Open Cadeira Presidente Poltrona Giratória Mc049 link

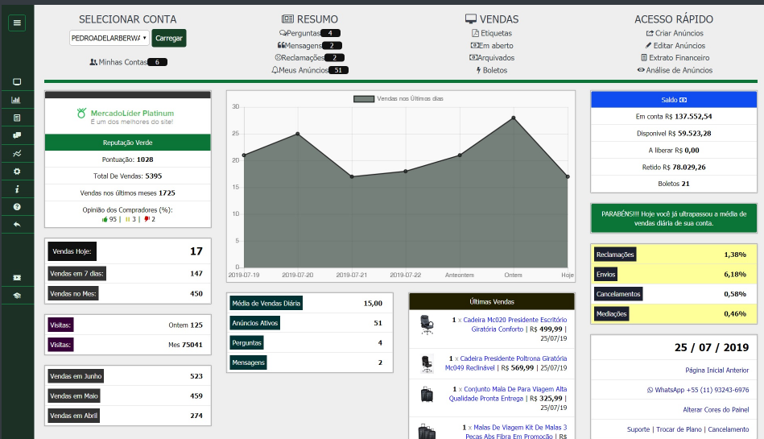pos(506,363)
